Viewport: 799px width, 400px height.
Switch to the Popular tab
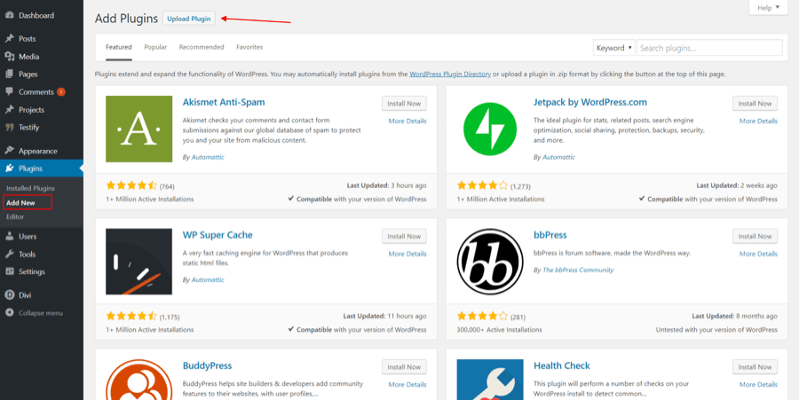[x=155, y=47]
